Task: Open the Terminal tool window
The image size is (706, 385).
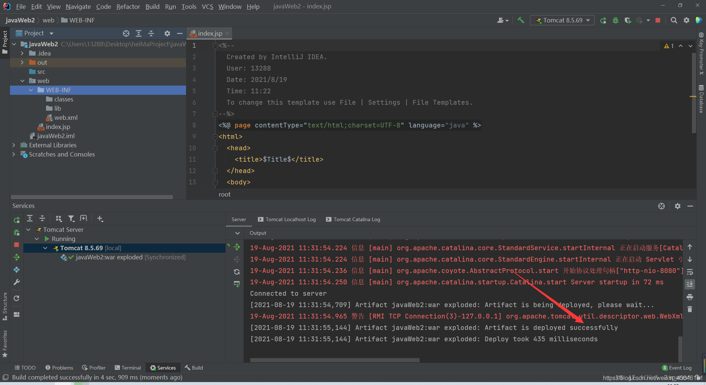Action: tap(128, 368)
